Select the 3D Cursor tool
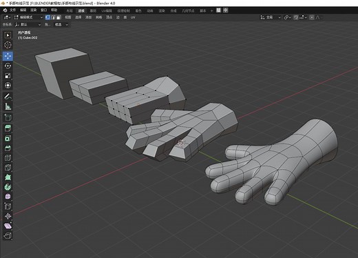This screenshot has width=358, height=258. coord(8,45)
